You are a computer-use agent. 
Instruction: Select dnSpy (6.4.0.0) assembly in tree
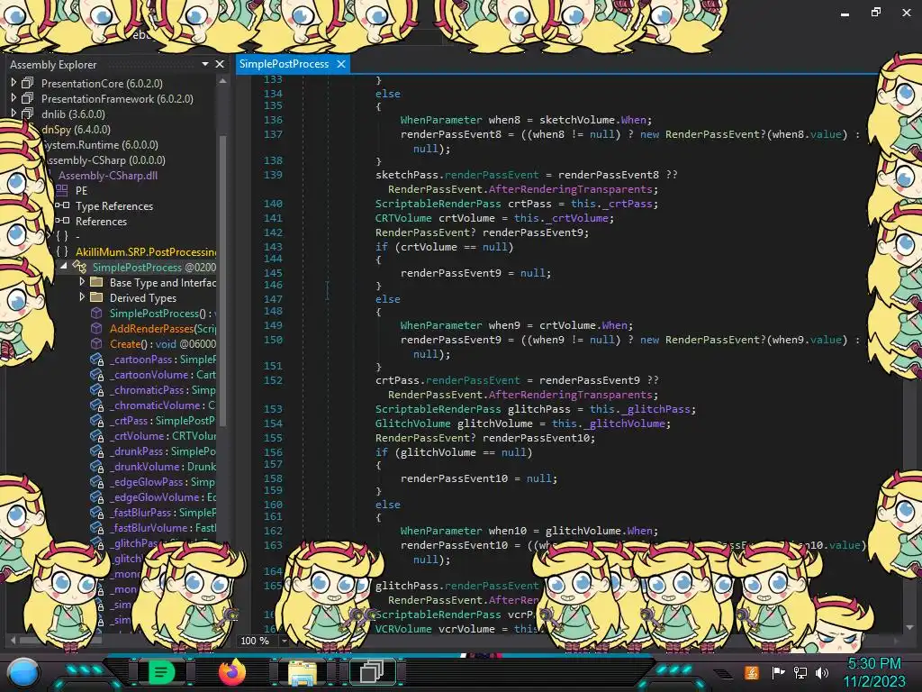[76, 130]
